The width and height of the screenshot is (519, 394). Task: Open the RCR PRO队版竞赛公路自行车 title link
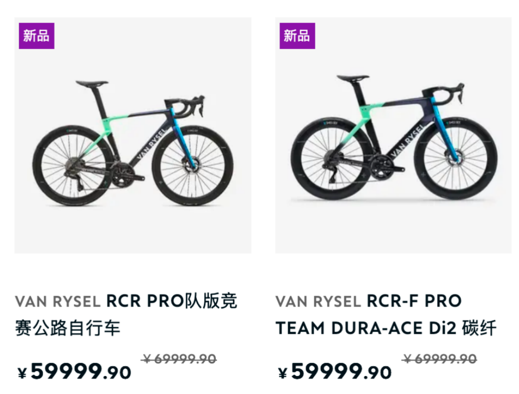[x=125, y=315]
